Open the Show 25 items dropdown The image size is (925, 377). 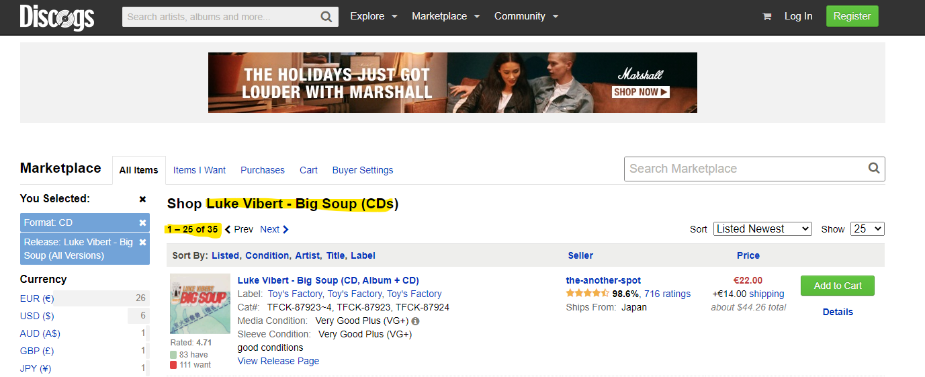coord(867,229)
